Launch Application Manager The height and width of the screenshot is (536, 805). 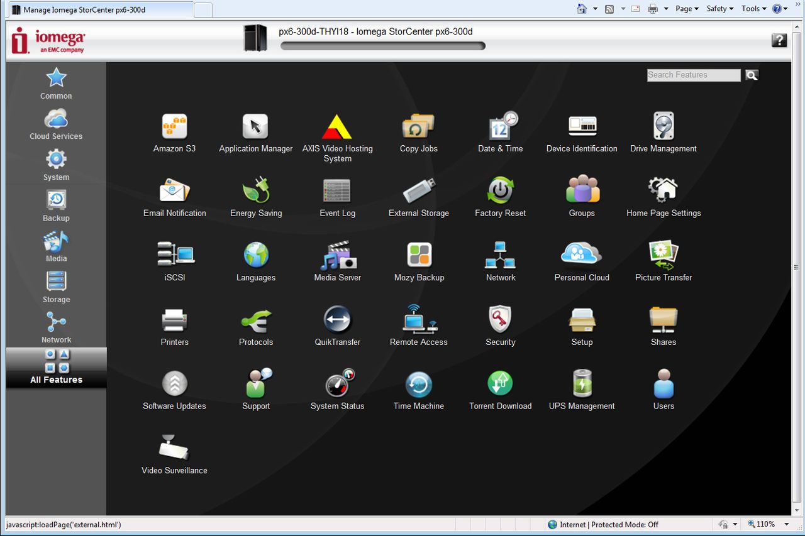click(x=256, y=133)
